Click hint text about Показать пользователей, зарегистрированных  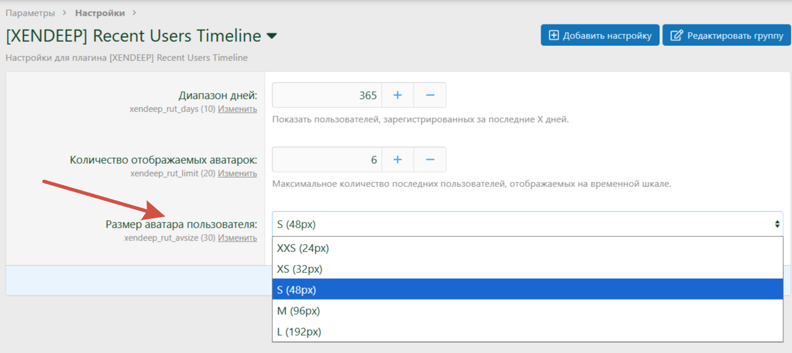tap(420, 120)
